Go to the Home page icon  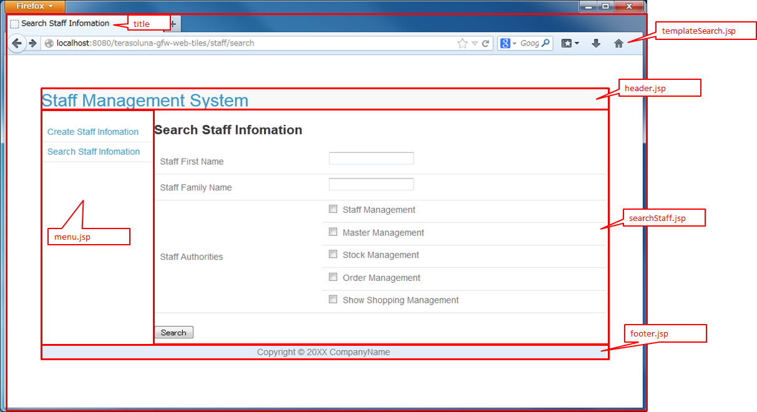618,44
